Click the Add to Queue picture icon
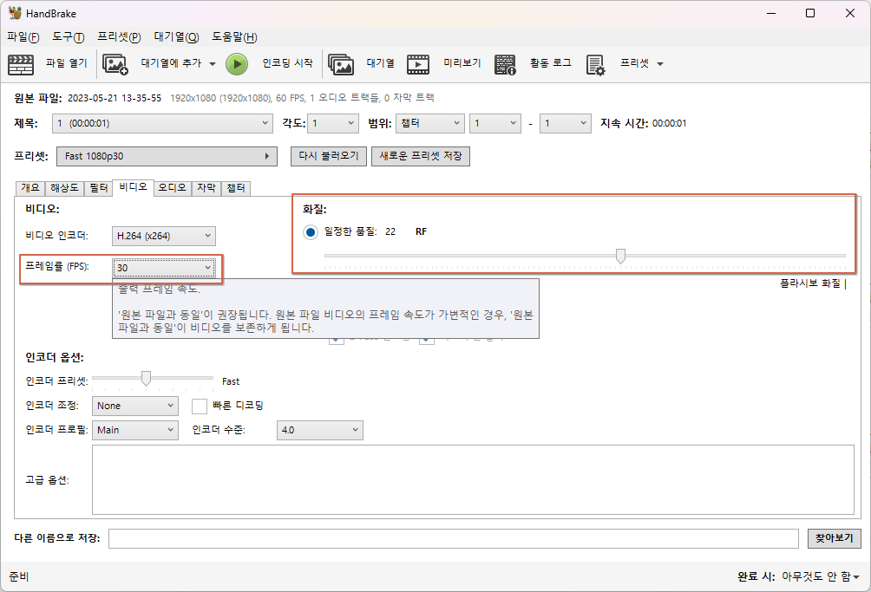The image size is (871, 592). [115, 64]
